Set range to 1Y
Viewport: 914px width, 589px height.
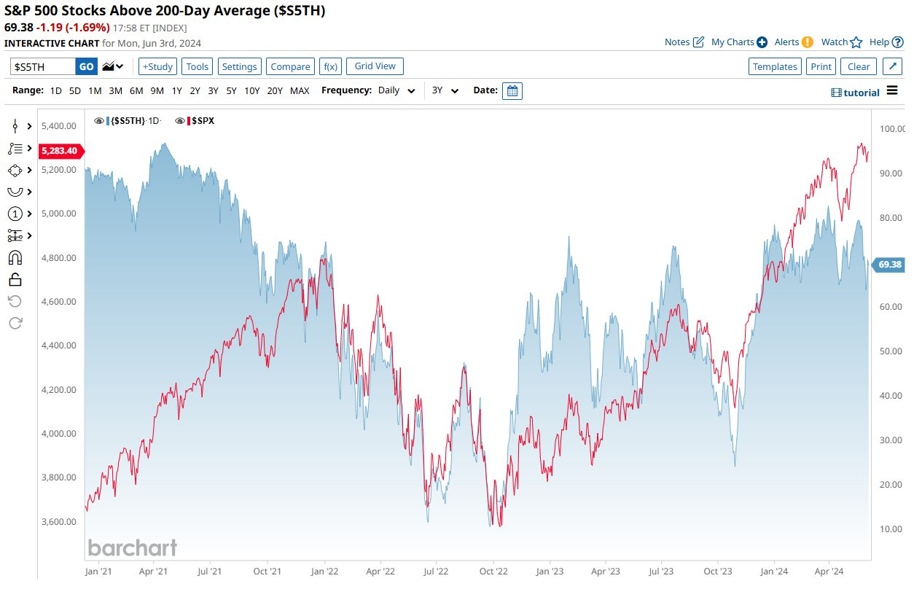point(176,91)
